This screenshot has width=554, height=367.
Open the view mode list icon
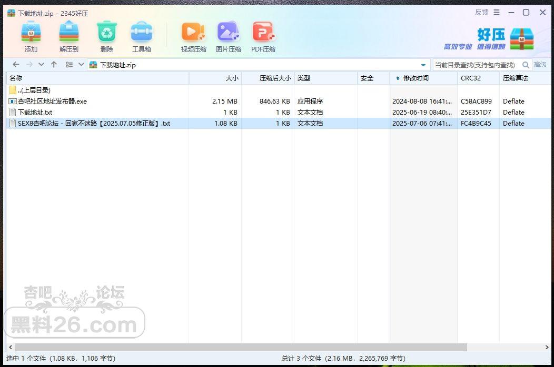(x=70, y=65)
